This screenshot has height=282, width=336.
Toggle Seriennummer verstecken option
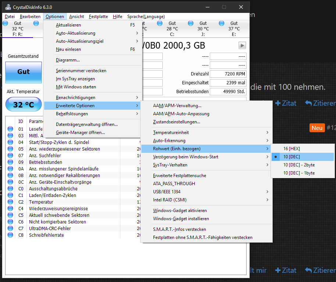tap(93, 71)
